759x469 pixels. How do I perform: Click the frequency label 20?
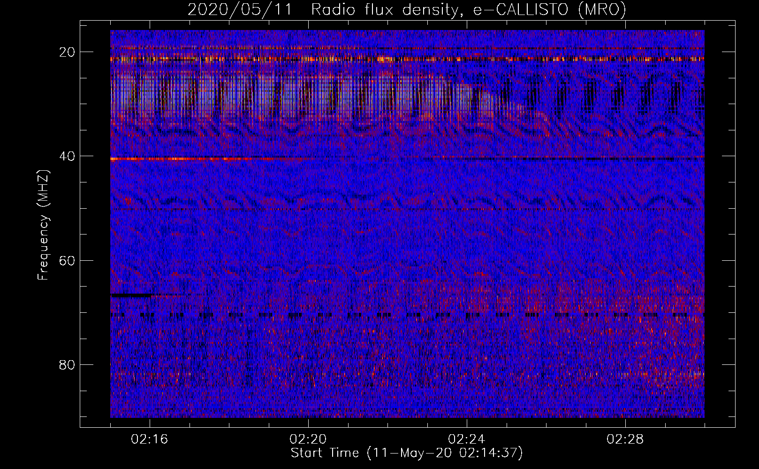pyautogui.click(x=68, y=52)
